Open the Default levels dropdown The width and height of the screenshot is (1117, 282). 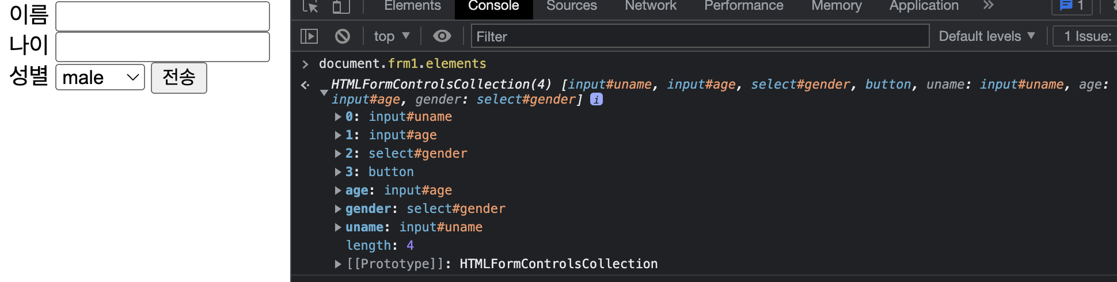tap(987, 36)
